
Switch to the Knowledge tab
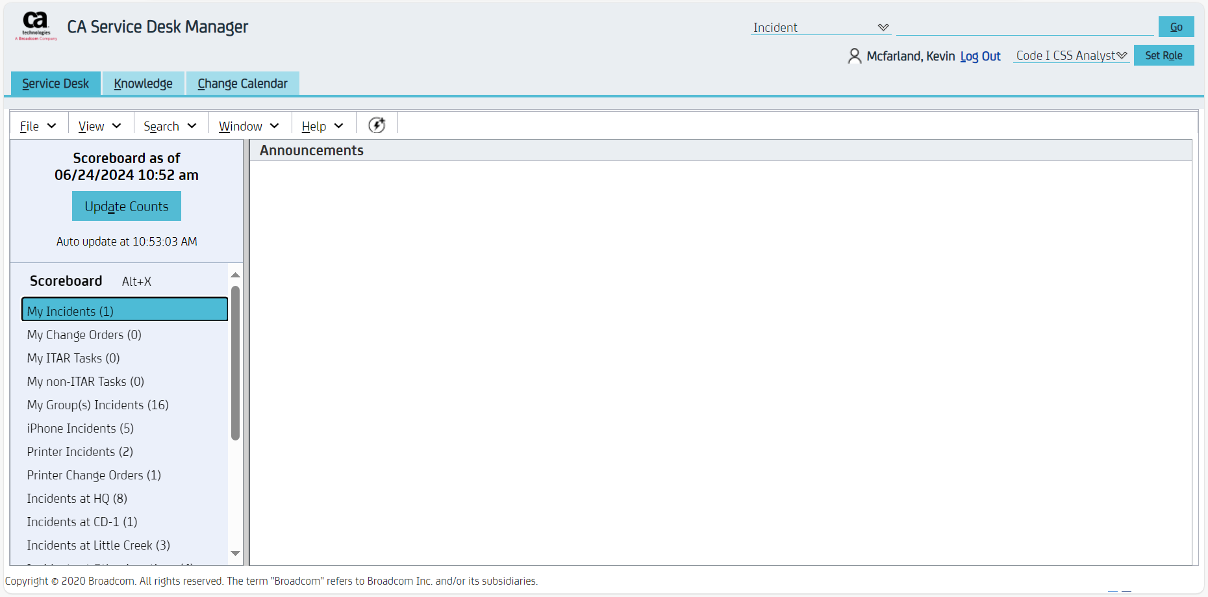point(144,83)
